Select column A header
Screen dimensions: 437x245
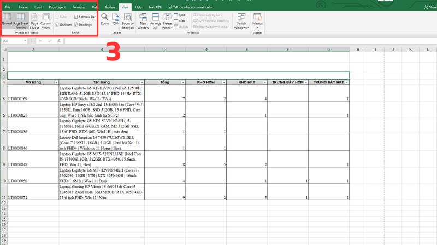tap(33, 50)
